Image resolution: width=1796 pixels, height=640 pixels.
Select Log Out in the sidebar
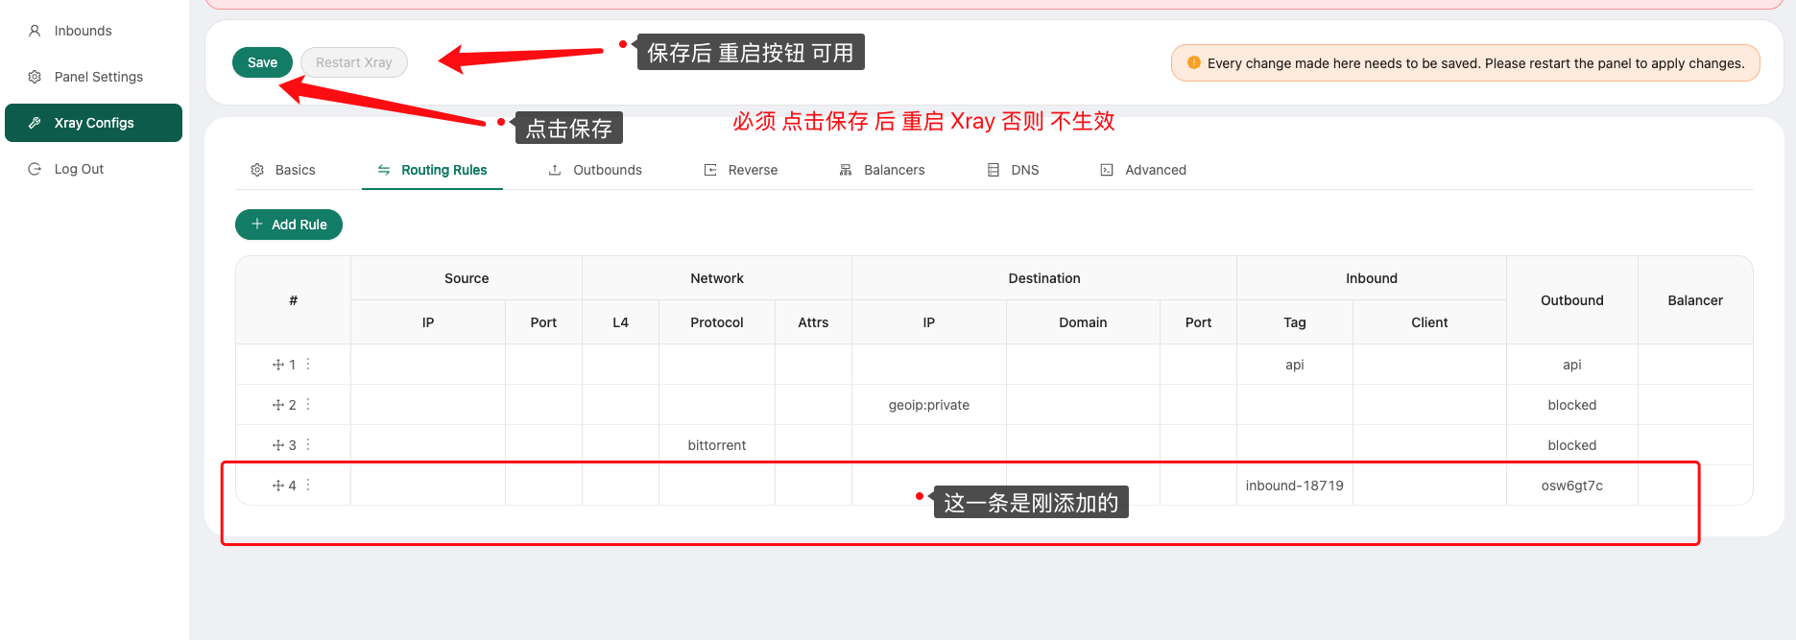[x=79, y=169]
